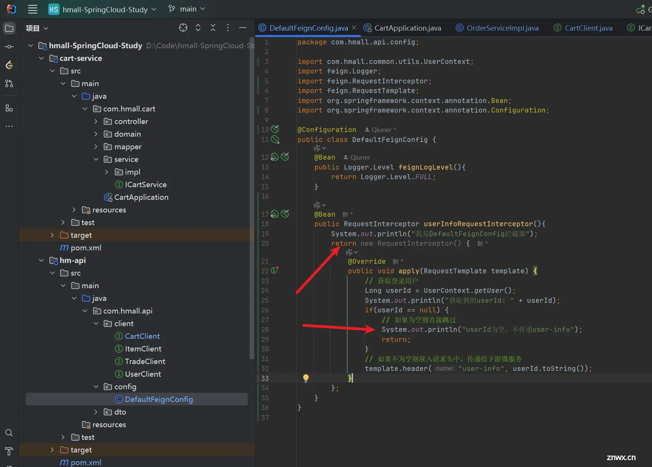Expand the target folder under cart-service
Viewport: 652px width, 467px height.
tap(52, 235)
